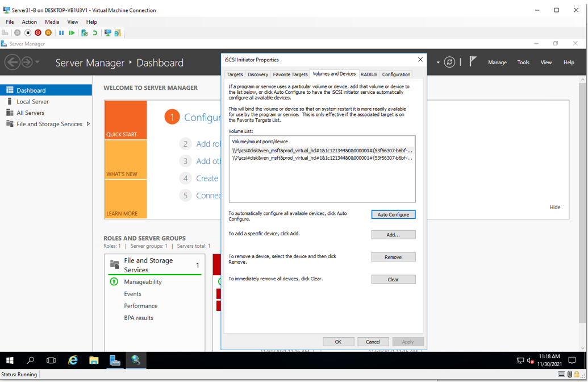Expand File and Storage Services arrow
Screen dimensions: 588x382
(x=89, y=124)
